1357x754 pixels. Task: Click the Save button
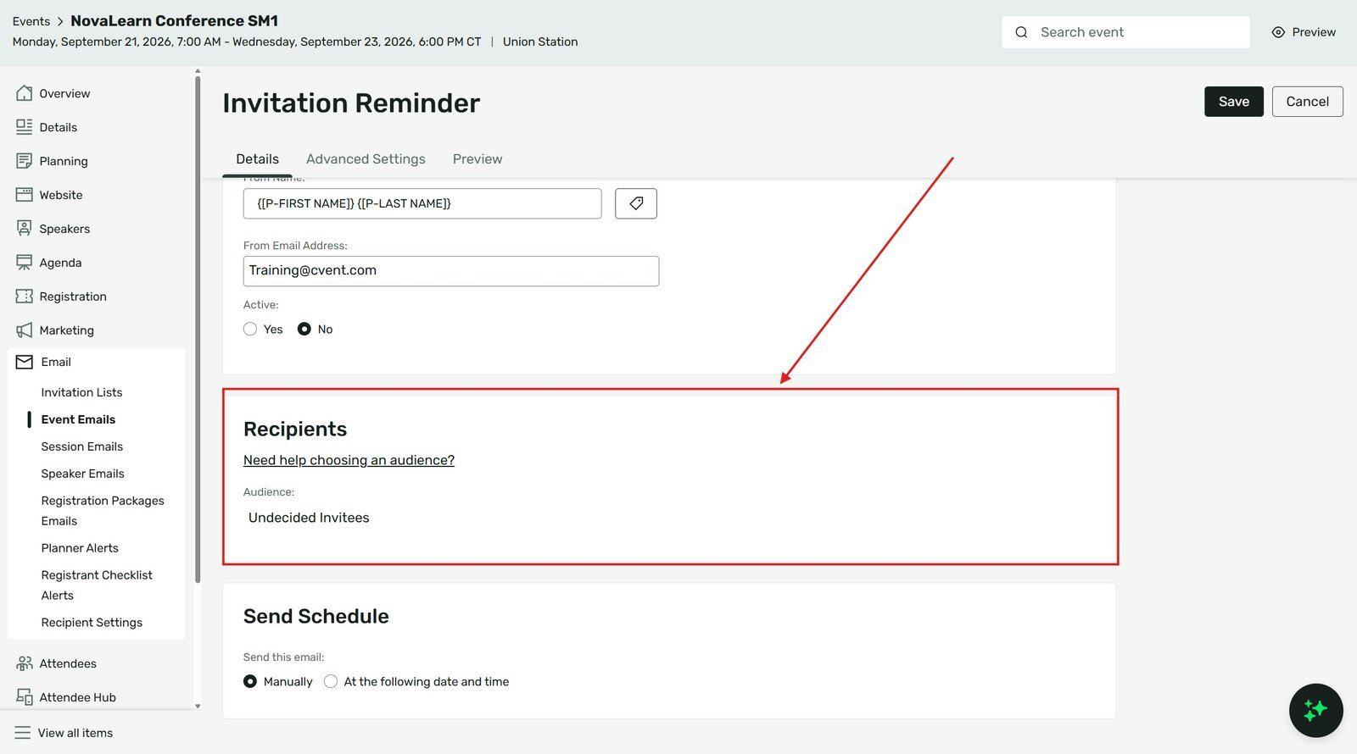[1234, 102]
